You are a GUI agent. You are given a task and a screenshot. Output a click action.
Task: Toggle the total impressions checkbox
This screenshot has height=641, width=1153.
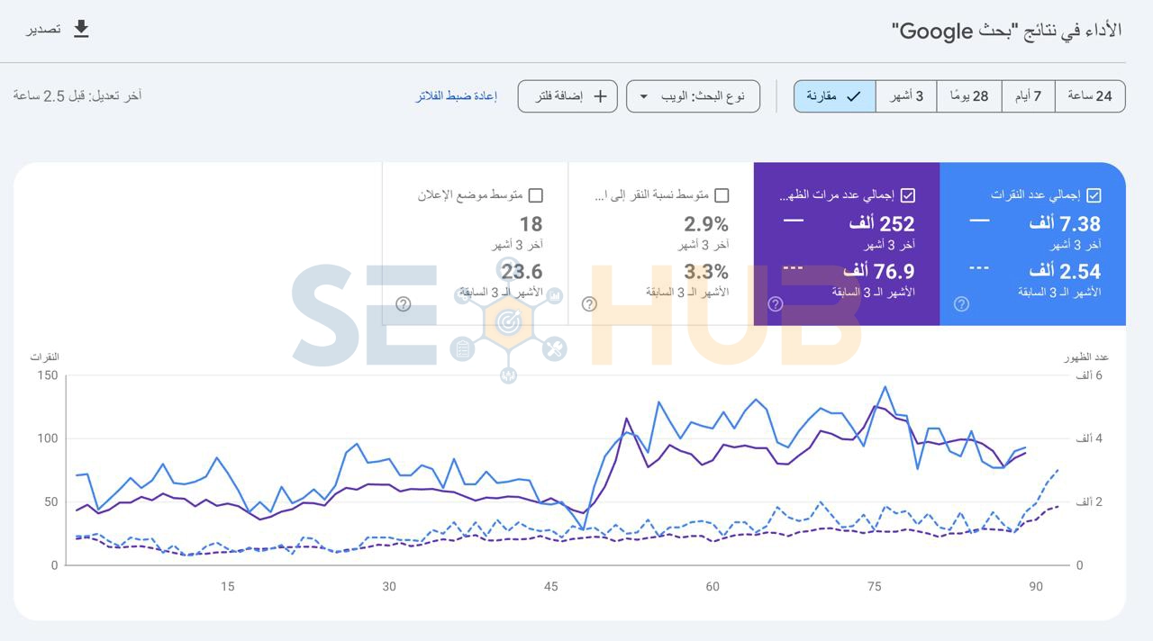pyautogui.click(x=908, y=195)
